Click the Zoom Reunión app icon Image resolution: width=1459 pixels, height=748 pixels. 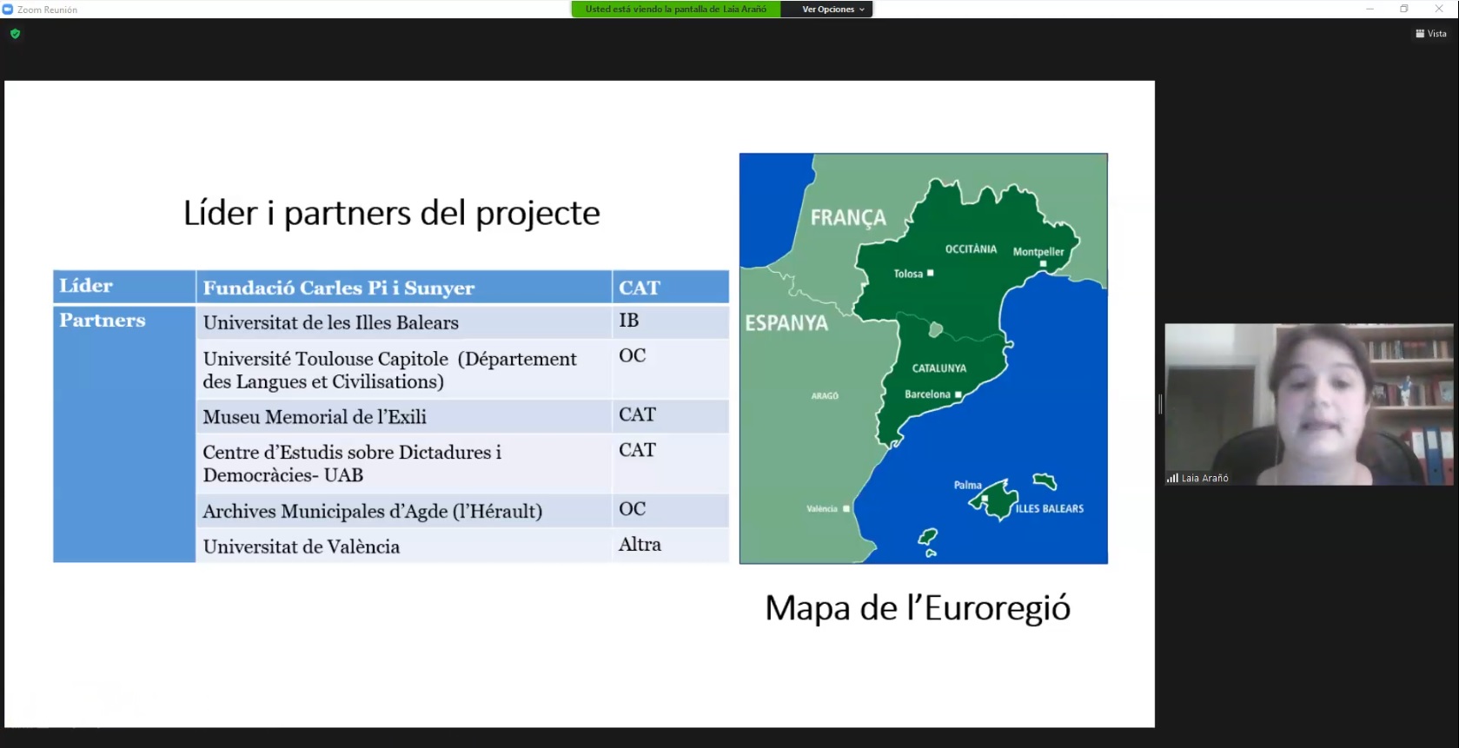coord(8,10)
